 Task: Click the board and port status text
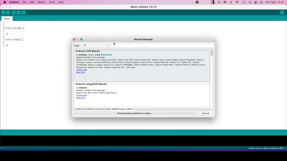266,148
